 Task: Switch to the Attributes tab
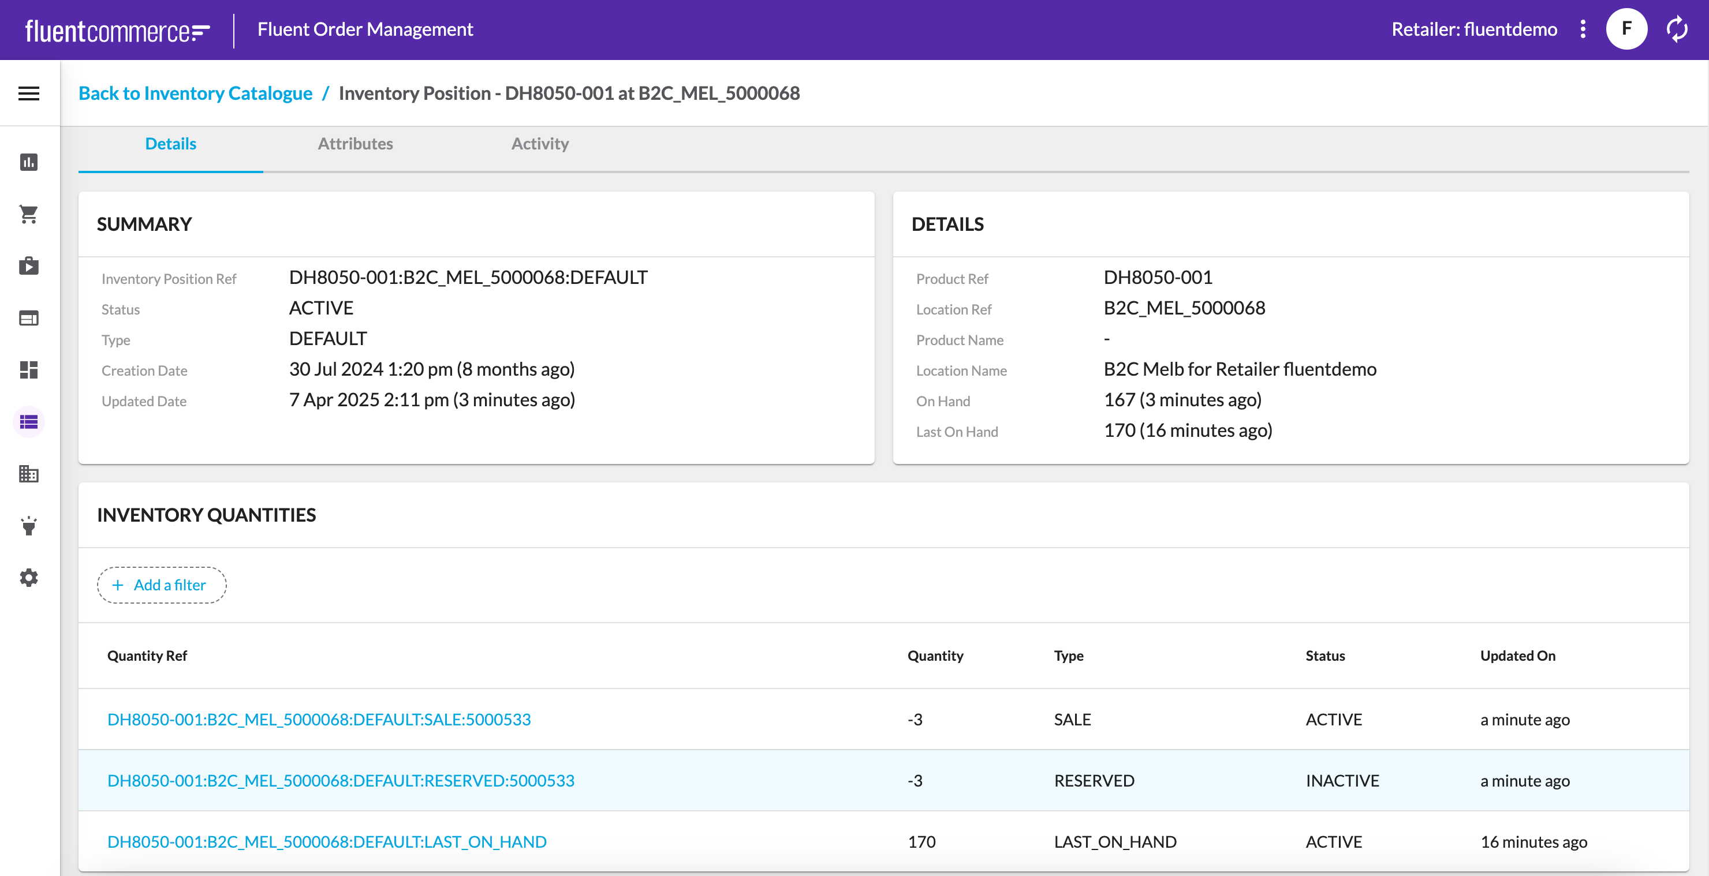(355, 144)
